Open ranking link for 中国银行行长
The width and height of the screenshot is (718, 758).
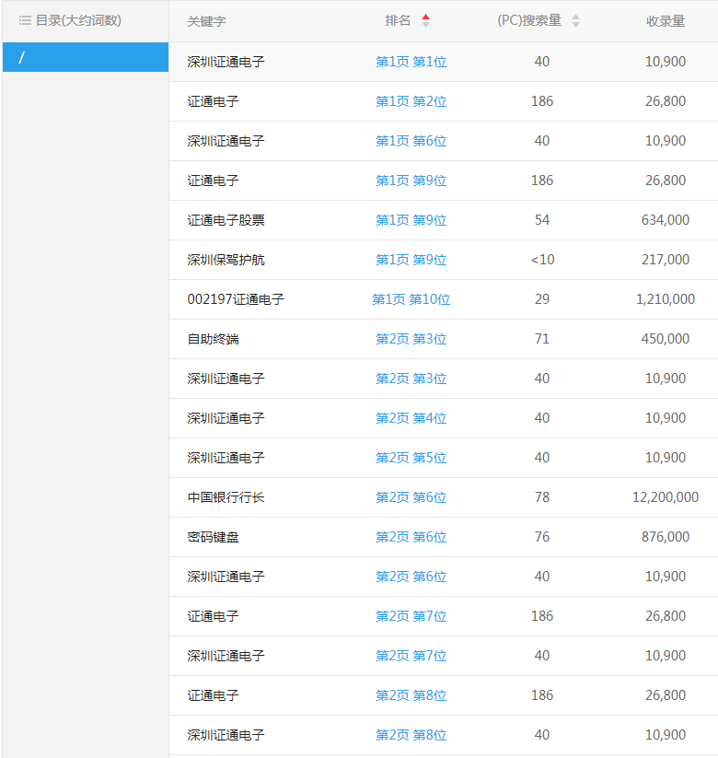coord(411,497)
